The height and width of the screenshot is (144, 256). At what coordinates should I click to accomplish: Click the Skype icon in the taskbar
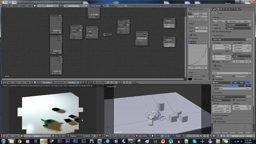pos(194,141)
